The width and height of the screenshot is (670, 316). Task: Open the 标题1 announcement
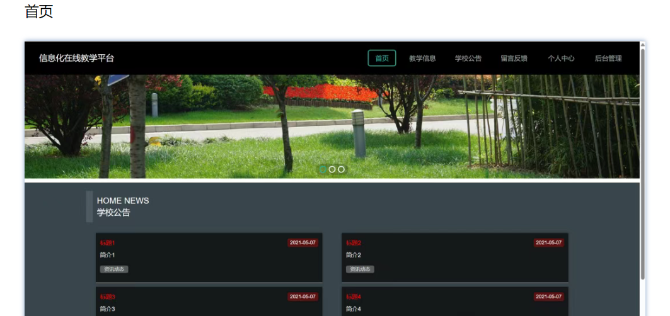point(107,243)
